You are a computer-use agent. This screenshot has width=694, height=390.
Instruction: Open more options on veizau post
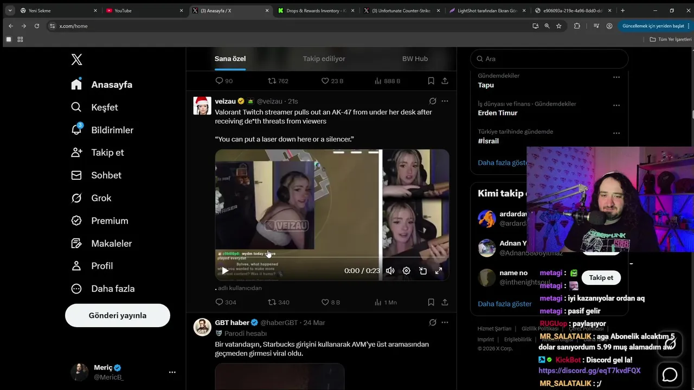pyautogui.click(x=445, y=101)
